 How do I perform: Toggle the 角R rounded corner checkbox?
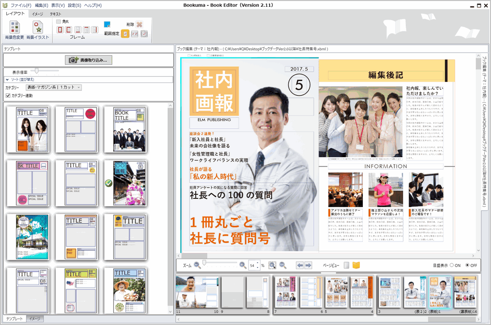tap(59, 22)
